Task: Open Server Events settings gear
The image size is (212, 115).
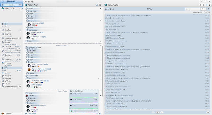Action: [x=208, y=9]
